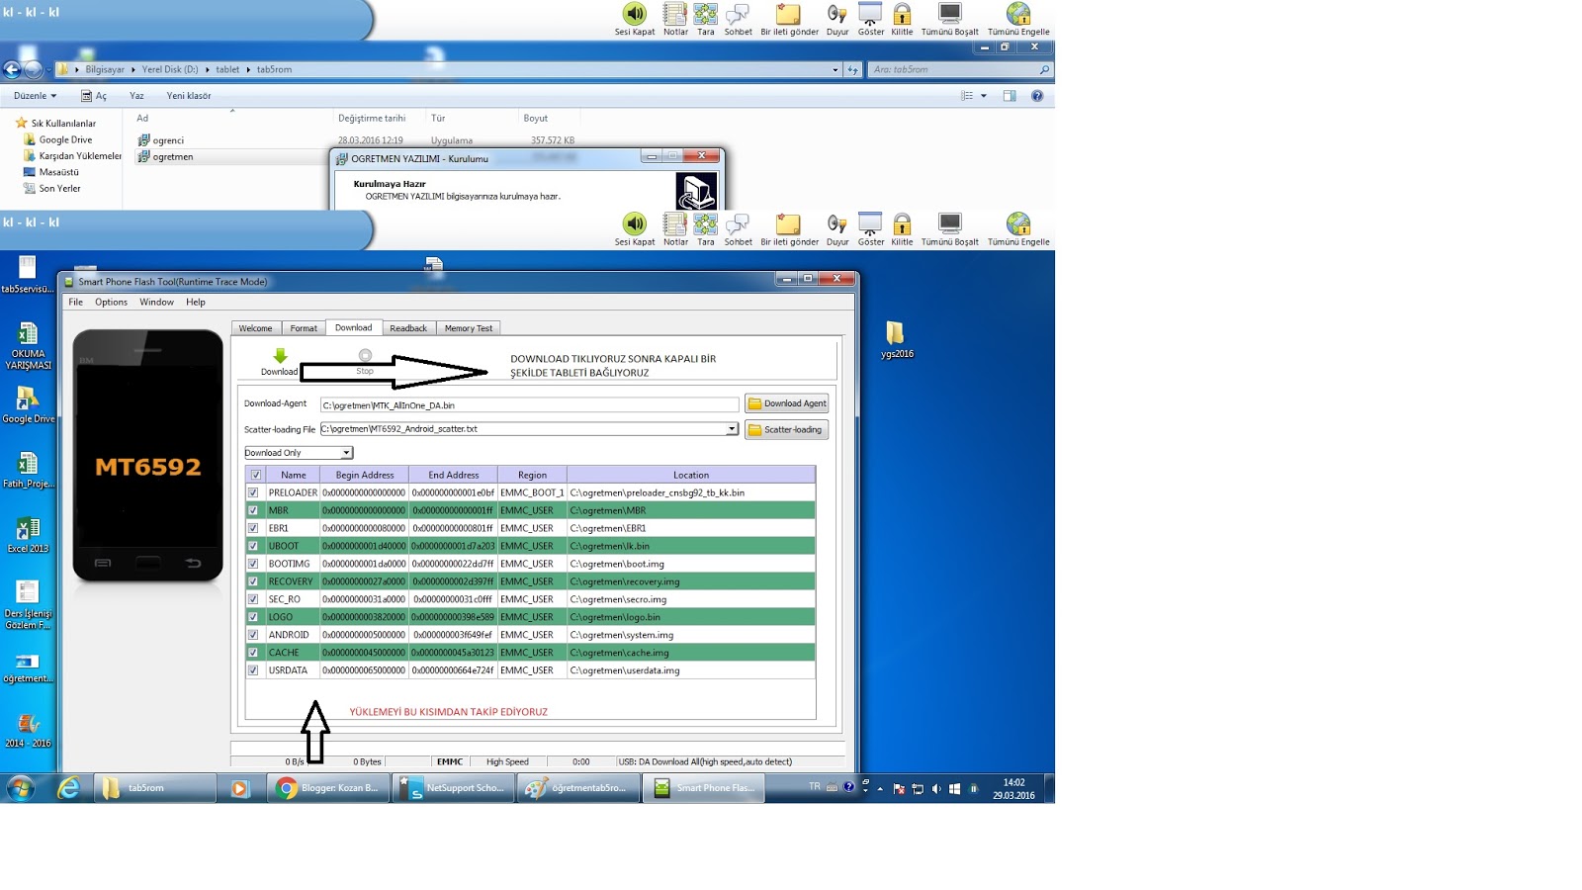
Task: Open the Help menu in Flash Tool
Action: [196, 303]
